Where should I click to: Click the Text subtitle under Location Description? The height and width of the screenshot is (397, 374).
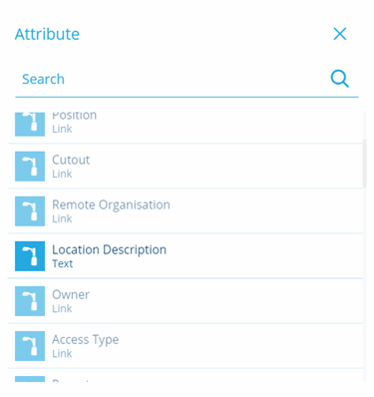pyautogui.click(x=63, y=263)
